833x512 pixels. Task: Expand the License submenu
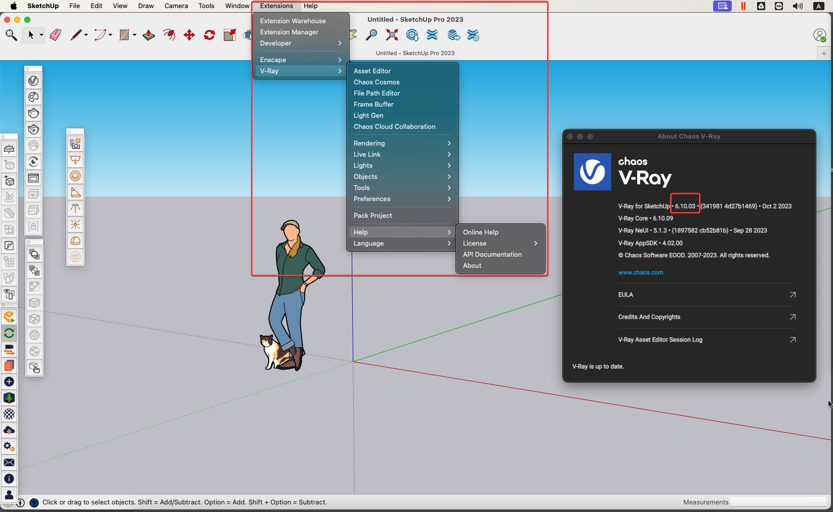click(500, 244)
